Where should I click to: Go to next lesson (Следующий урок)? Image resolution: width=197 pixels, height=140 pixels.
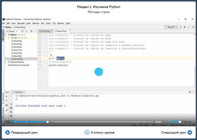[x=177, y=132]
